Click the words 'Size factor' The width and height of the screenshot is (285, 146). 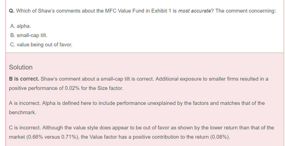point(110,88)
